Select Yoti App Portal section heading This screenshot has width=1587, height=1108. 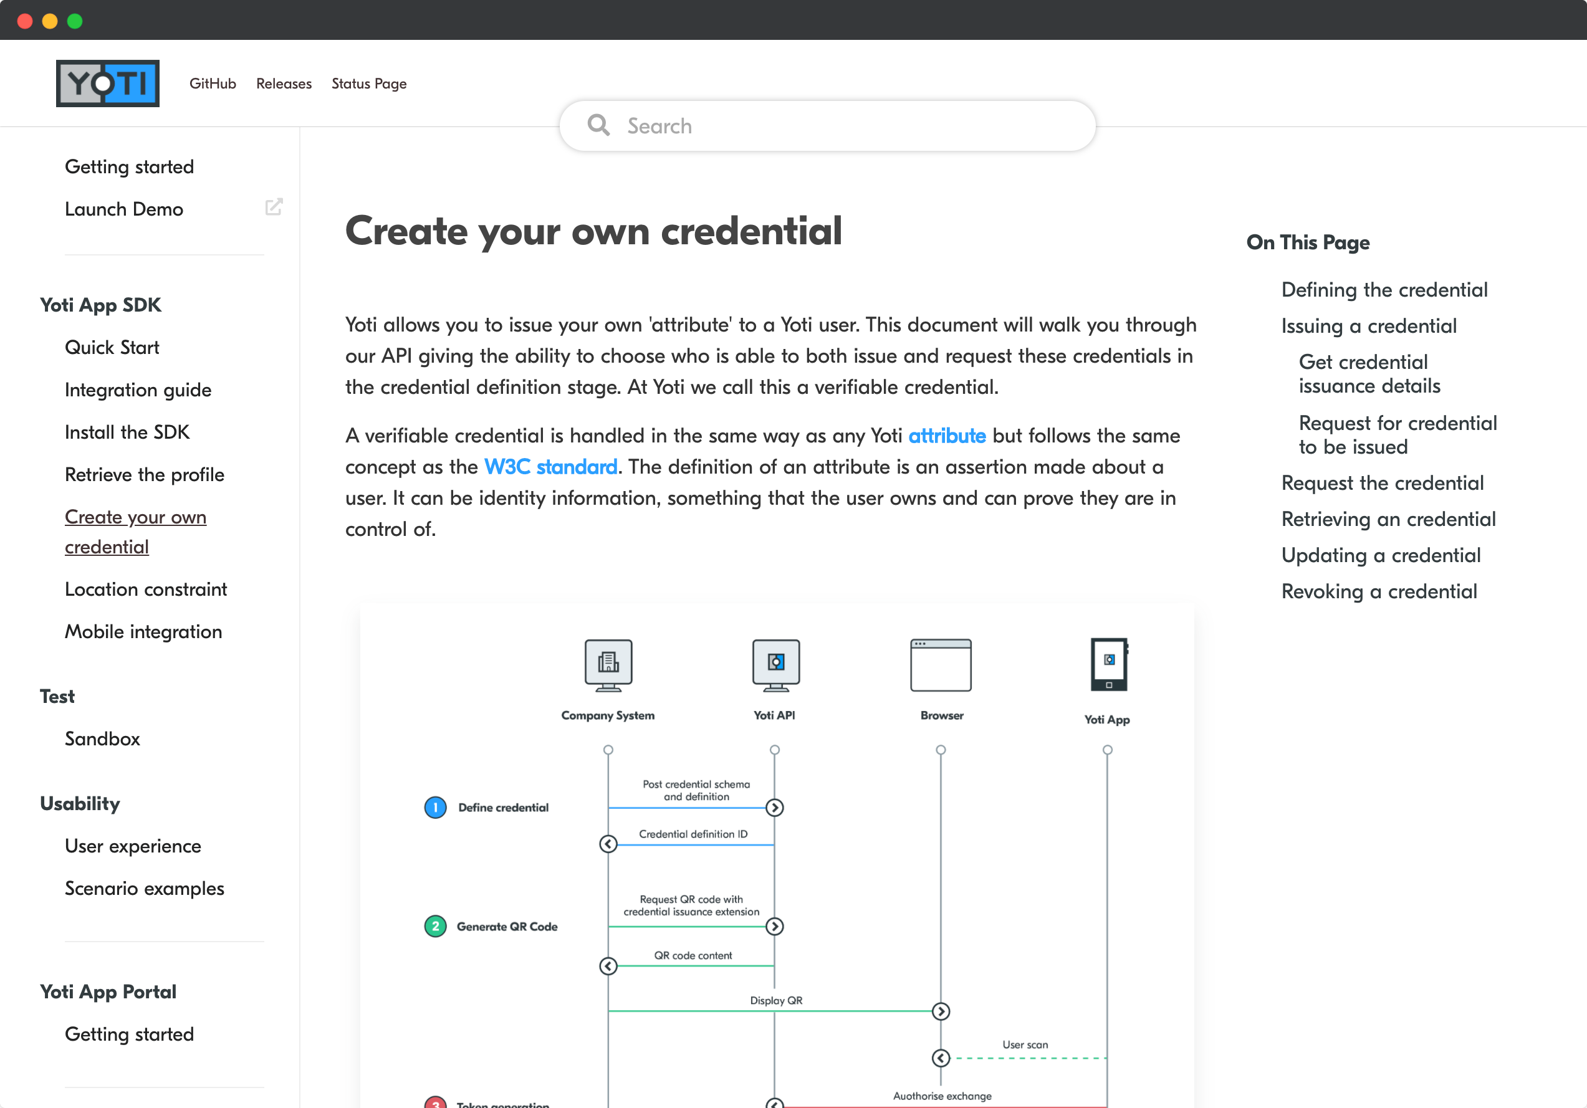tap(108, 992)
